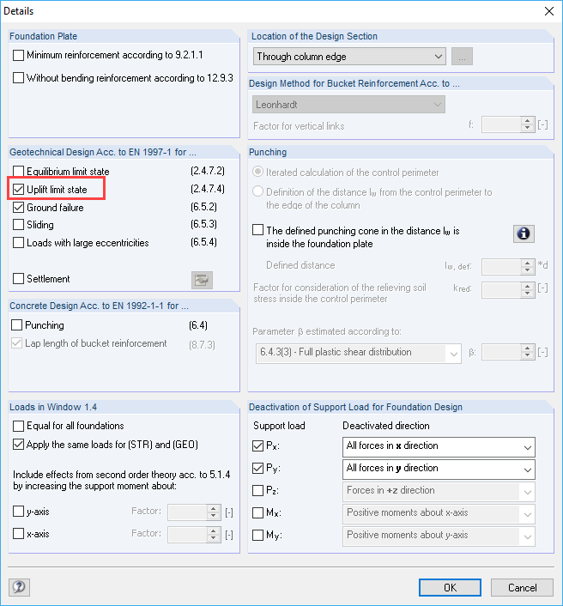This screenshot has height=606, width=563.
Task: Open All forces in x direction dropdown
Action: 439,446
